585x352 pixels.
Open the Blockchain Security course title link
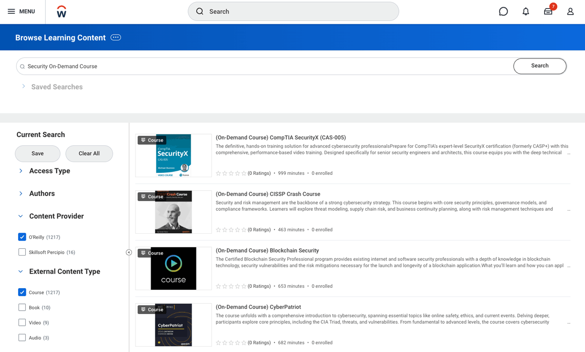pyautogui.click(x=267, y=251)
